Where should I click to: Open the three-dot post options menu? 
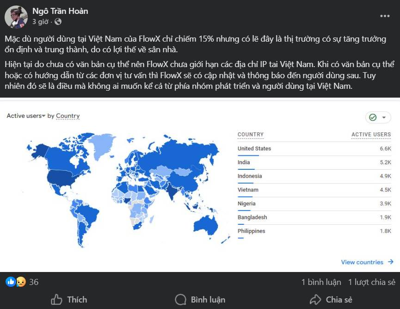click(385, 16)
